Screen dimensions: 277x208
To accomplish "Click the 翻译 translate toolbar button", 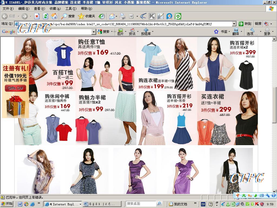I will point(236,32).
